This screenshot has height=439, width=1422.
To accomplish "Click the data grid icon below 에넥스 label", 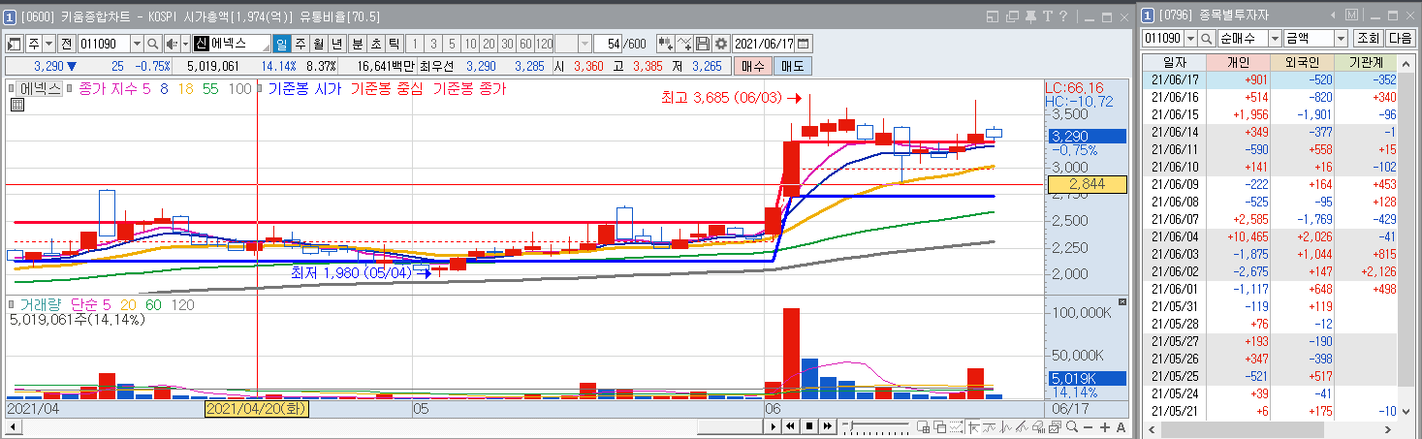I will pyautogui.click(x=16, y=105).
